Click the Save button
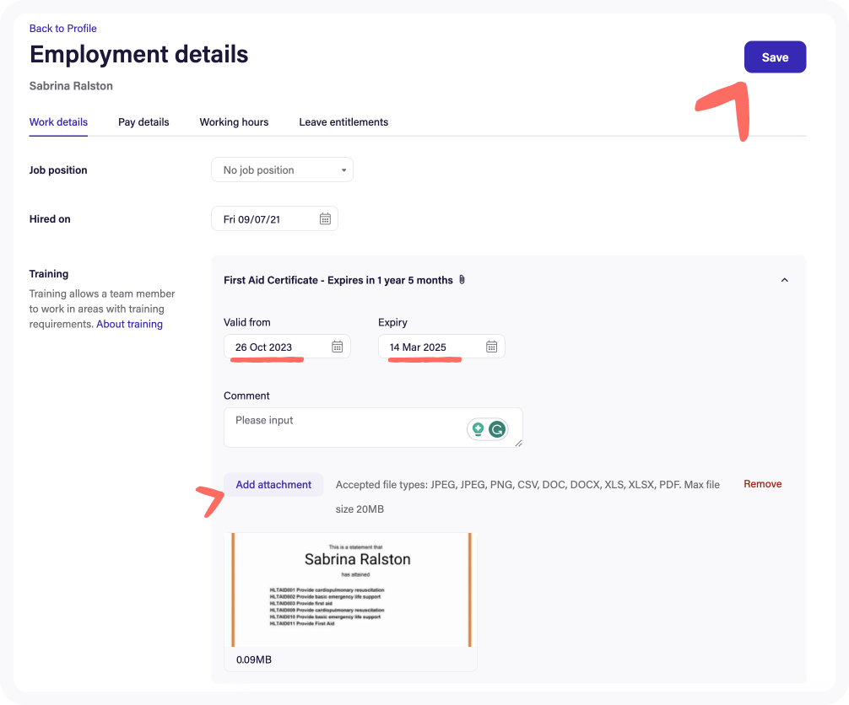Screen dimensions: 849x705 coord(775,57)
